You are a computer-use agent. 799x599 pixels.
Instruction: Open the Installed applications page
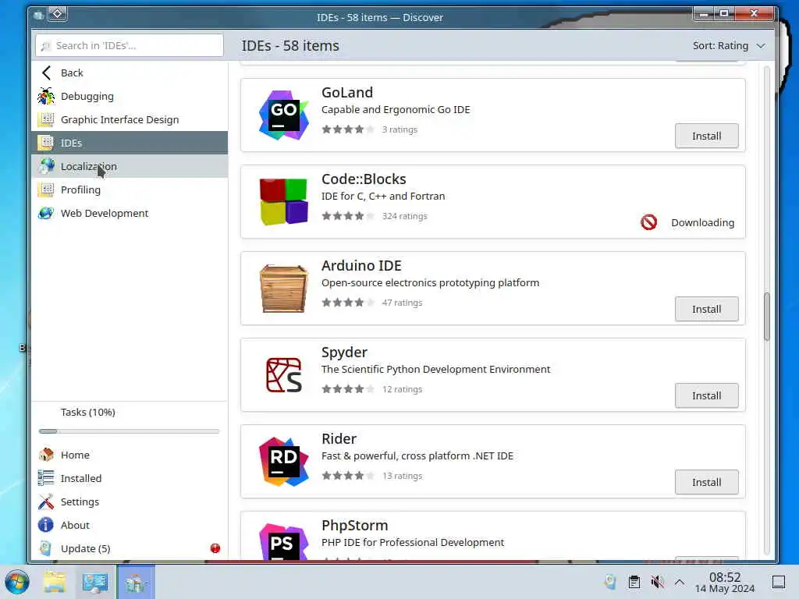(130, 478)
